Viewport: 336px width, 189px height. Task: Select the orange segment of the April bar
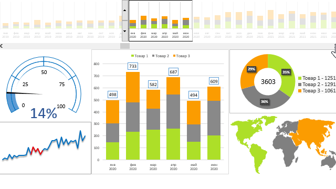tap(173, 86)
